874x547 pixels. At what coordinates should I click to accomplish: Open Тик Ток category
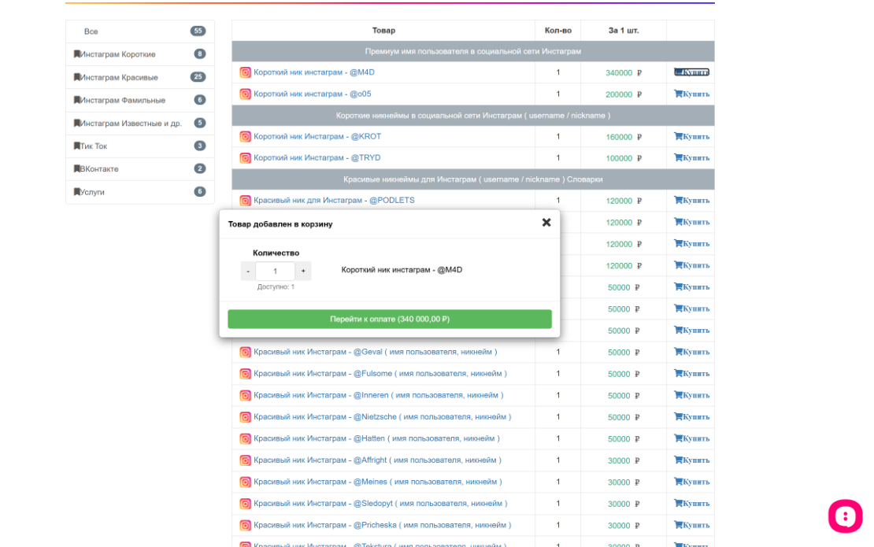pyautogui.click(x=140, y=146)
